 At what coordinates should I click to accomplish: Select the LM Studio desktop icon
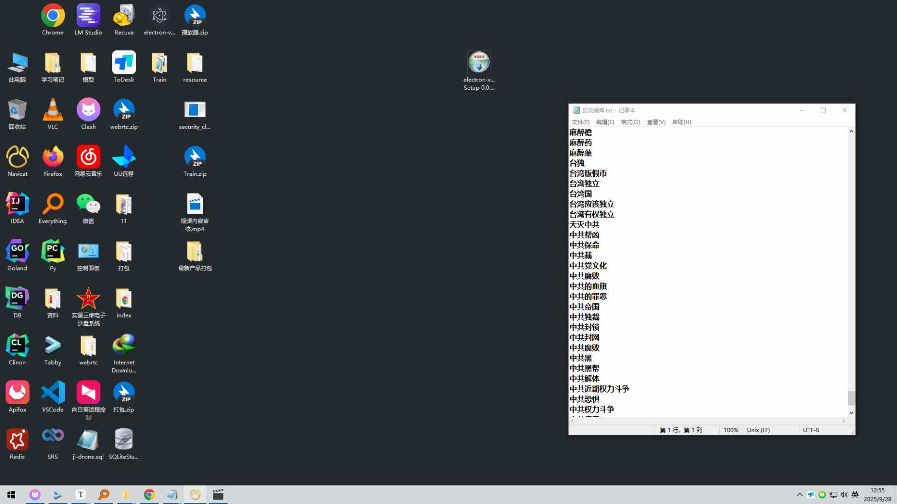[88, 16]
